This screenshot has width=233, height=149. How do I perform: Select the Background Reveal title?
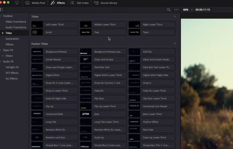point(55,52)
